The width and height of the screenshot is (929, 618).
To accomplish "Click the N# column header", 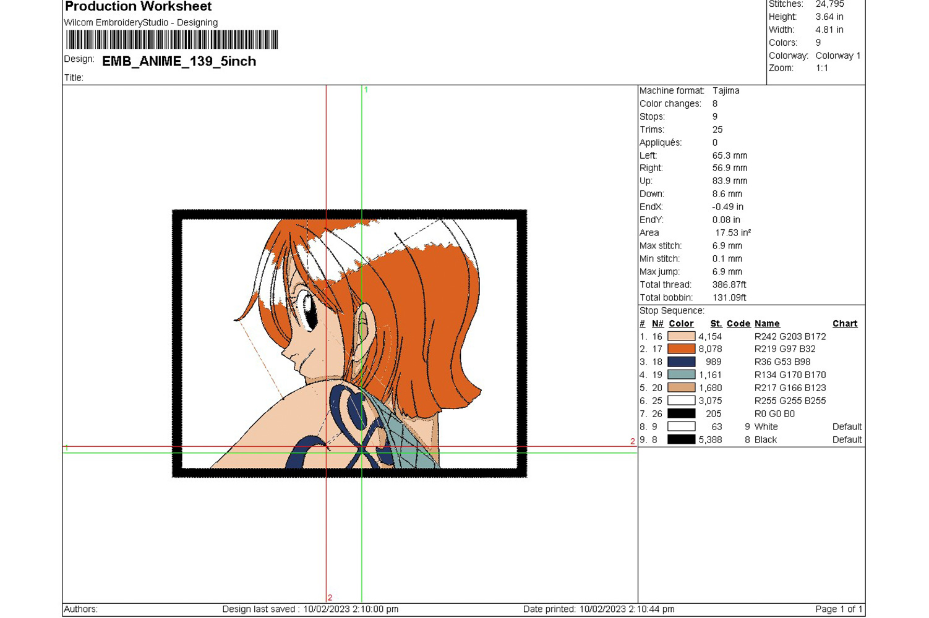I will [x=657, y=324].
